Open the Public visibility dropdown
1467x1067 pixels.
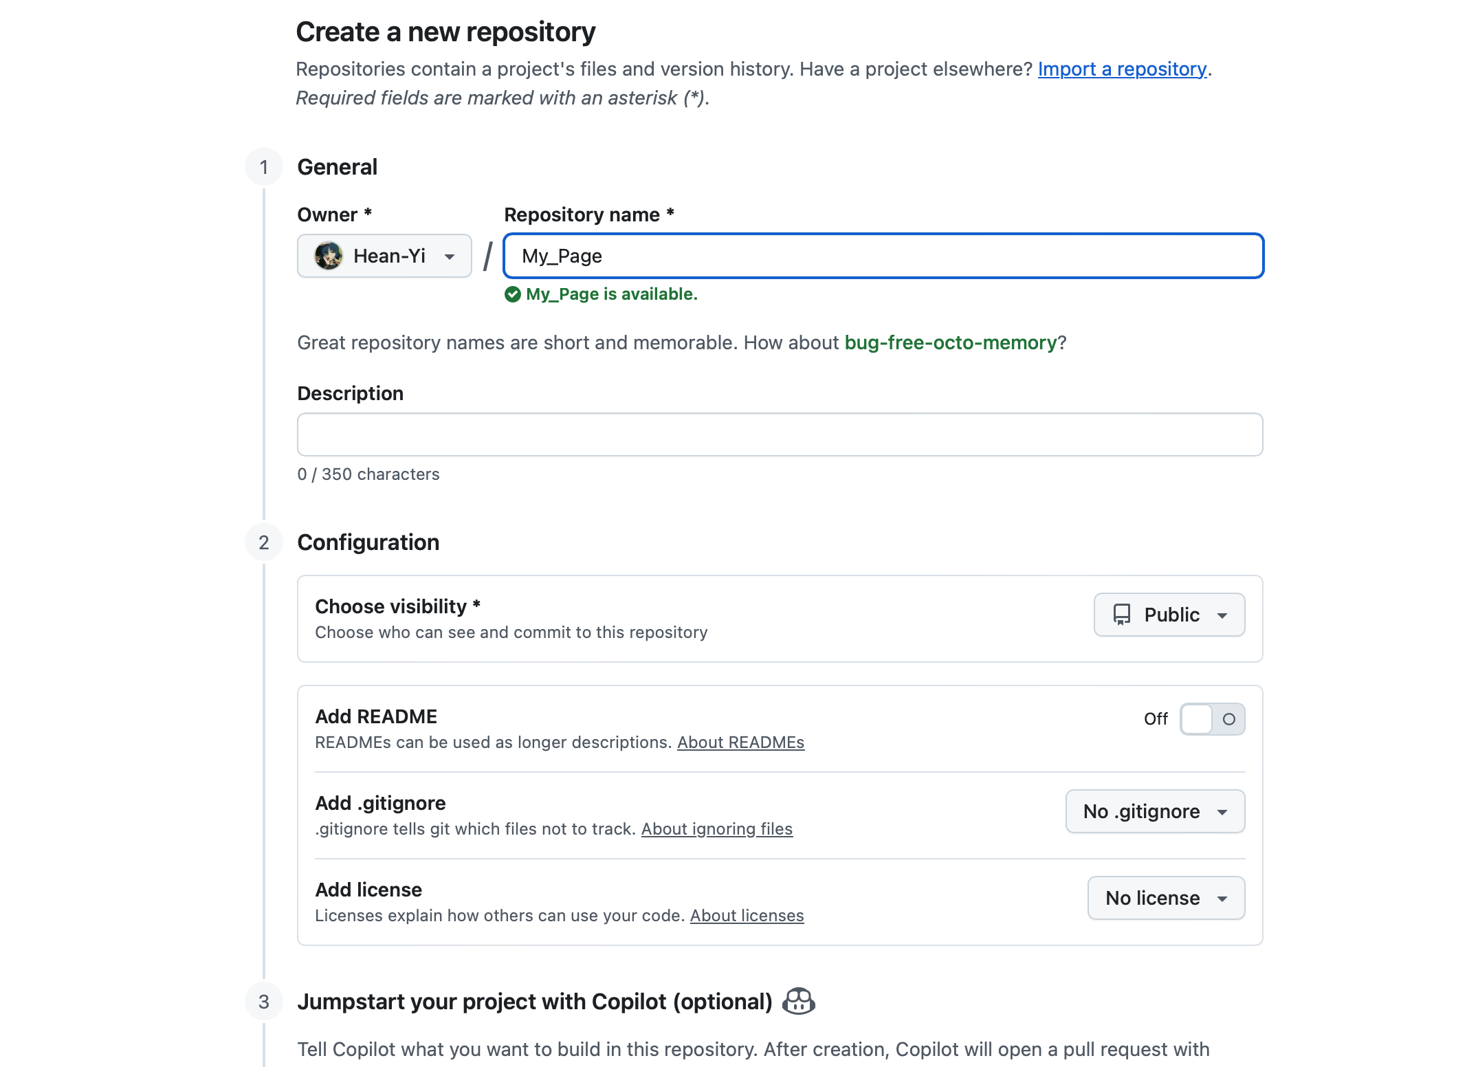[x=1169, y=615]
